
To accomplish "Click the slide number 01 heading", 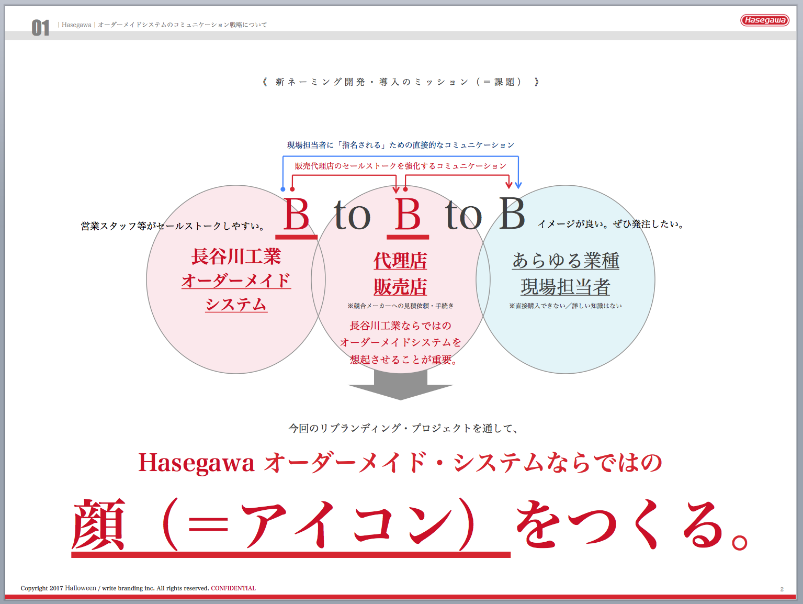I will [40, 28].
